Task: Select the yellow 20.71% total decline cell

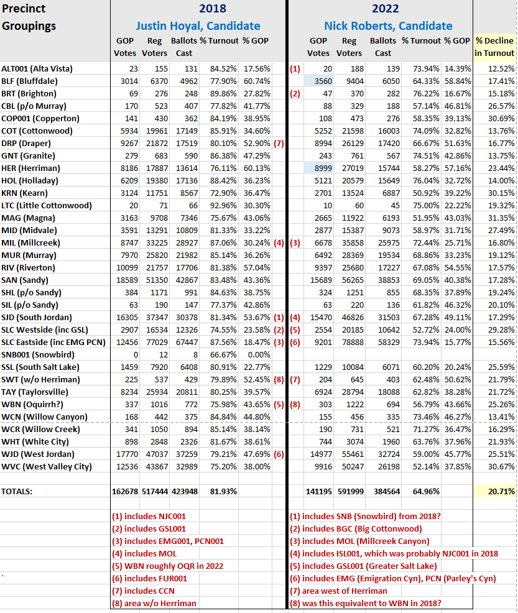Action: pos(494,491)
